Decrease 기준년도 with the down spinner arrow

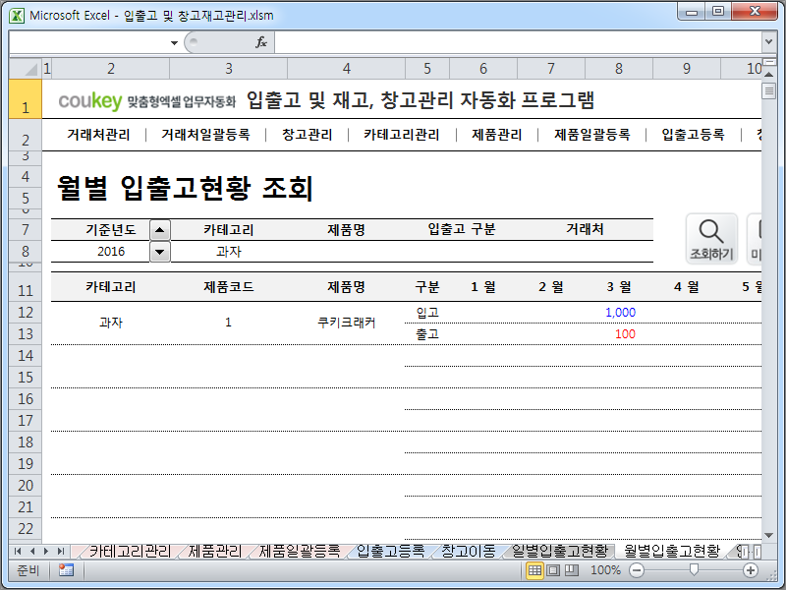tap(160, 252)
